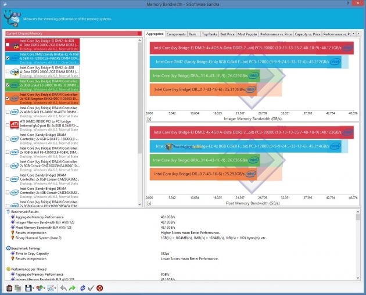Check the red Ivy Bridge-E A-Data entry checkbox
The image size is (366, 295).
coord(8,45)
